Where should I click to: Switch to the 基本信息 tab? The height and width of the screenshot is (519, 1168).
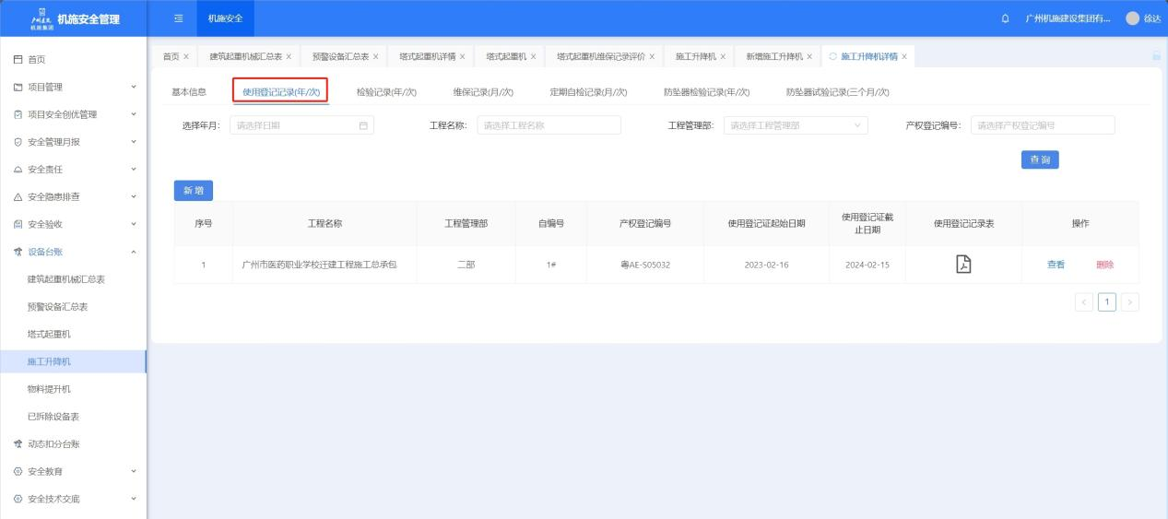tap(189, 92)
